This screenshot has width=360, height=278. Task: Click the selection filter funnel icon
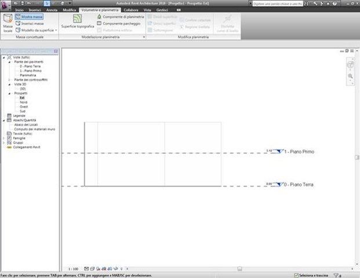click(337, 275)
